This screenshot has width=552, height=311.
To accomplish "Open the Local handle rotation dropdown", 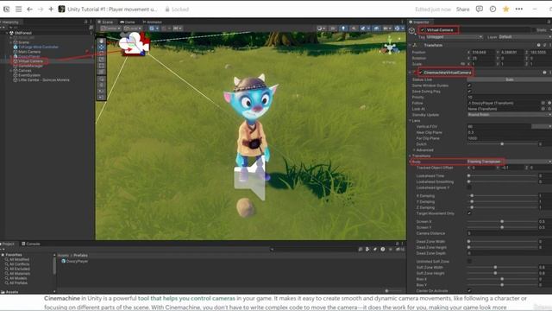I will pos(133,29).
